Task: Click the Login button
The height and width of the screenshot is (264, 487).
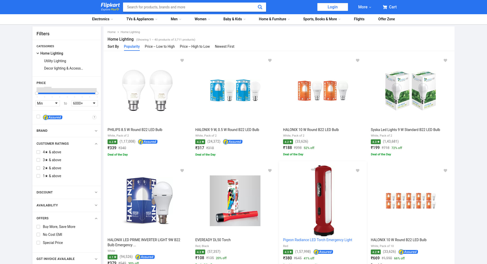Action: tap(332, 7)
